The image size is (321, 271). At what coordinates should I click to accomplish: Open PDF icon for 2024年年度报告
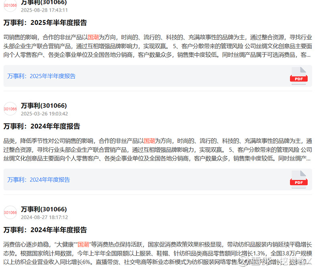tap(299, 179)
